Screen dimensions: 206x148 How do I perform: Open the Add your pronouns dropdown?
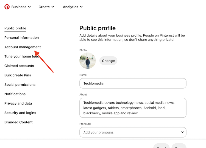pyautogui.click(x=133, y=132)
